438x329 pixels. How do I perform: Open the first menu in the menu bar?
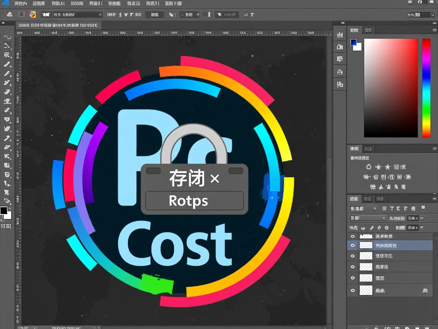click(x=21, y=3)
